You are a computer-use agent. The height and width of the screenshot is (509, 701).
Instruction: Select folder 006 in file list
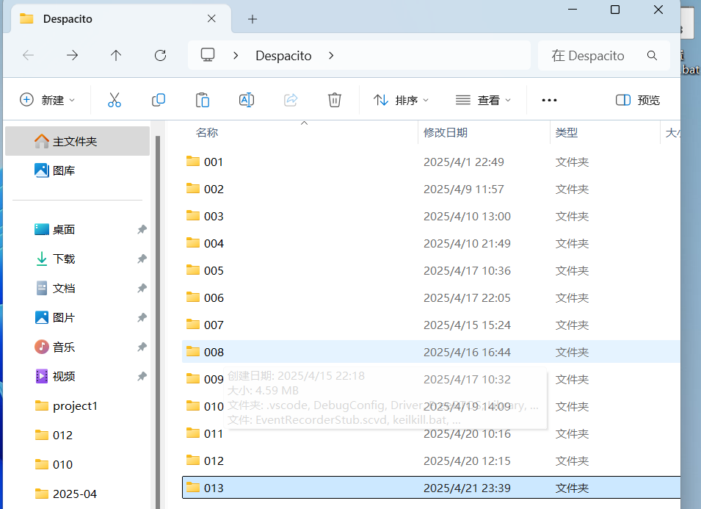point(431,298)
